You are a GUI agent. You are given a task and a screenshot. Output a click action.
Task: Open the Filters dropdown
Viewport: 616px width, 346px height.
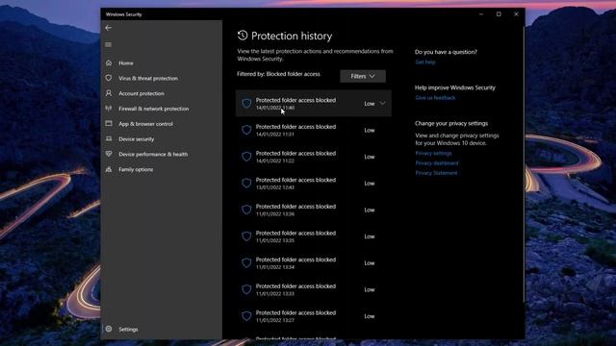[363, 76]
